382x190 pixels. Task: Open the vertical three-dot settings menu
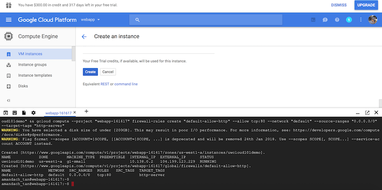tap(361, 20)
